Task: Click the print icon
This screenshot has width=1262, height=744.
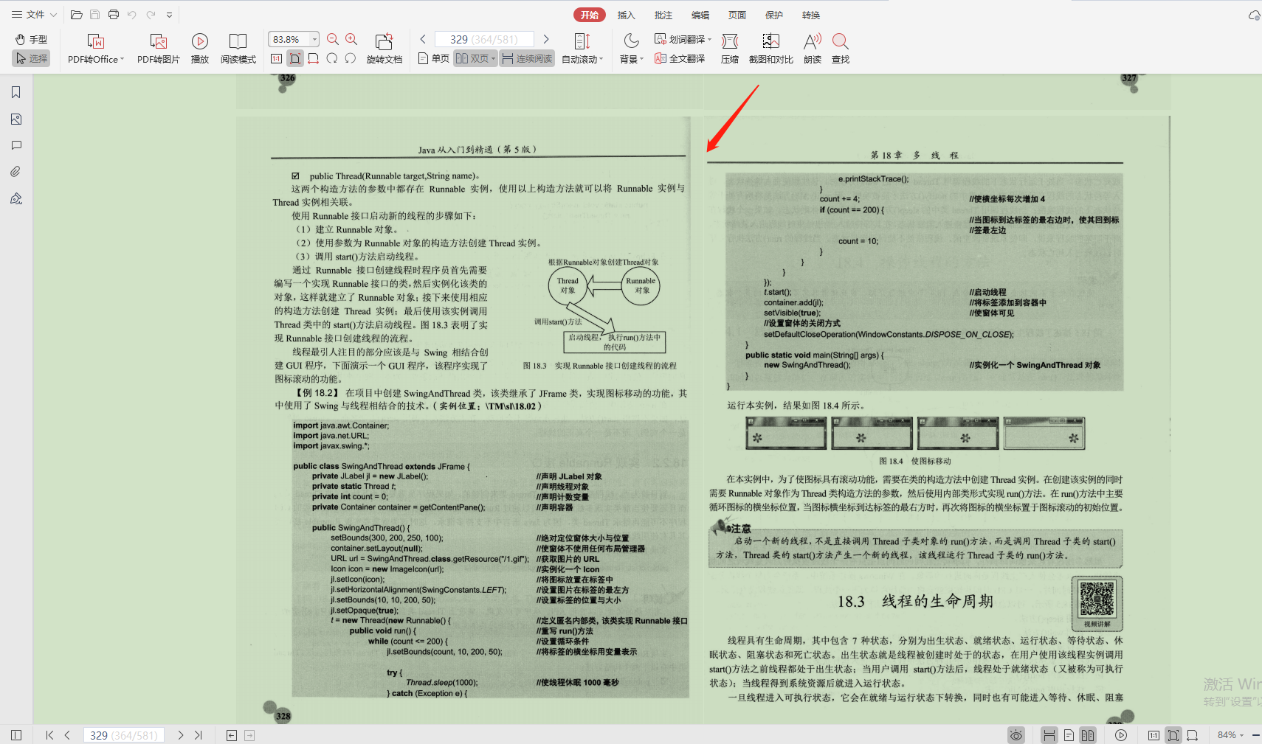Action: tap(113, 15)
